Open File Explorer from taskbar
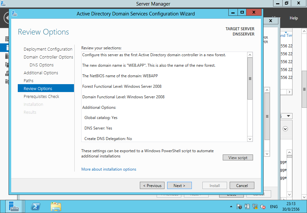The image size is (307, 213). coord(56,207)
